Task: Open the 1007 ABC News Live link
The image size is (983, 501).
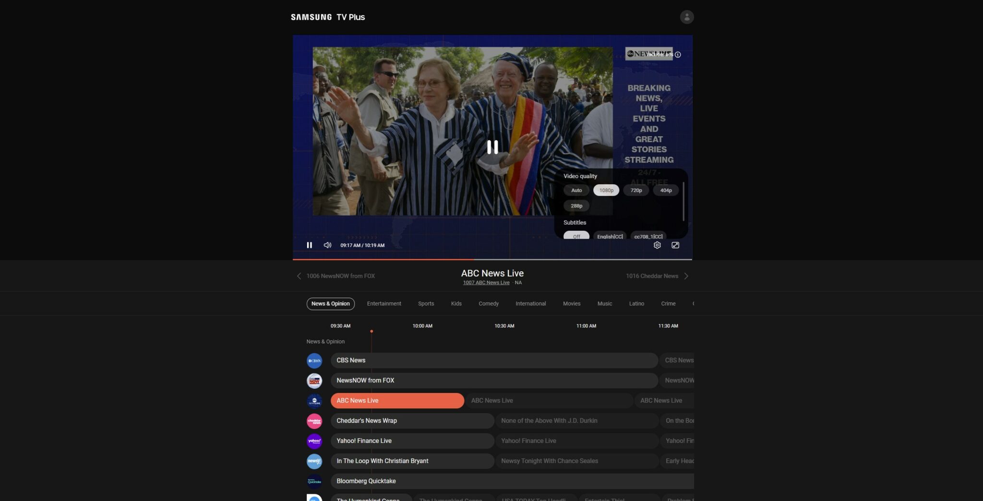Action: tap(486, 282)
